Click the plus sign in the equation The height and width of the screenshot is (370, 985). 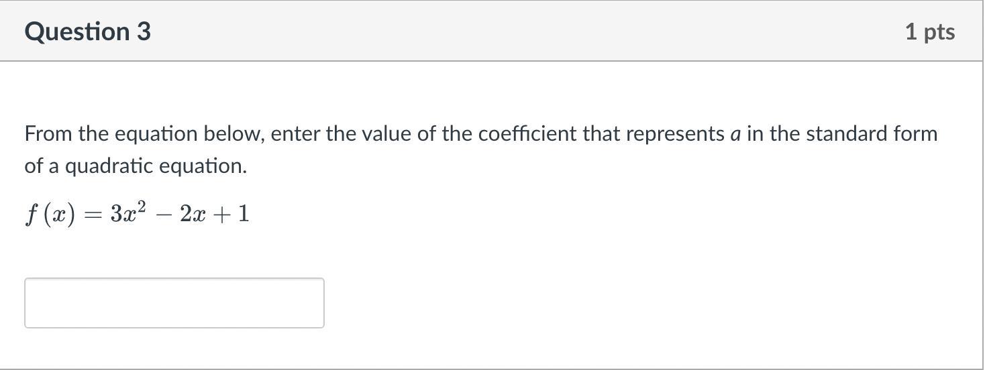tap(220, 215)
